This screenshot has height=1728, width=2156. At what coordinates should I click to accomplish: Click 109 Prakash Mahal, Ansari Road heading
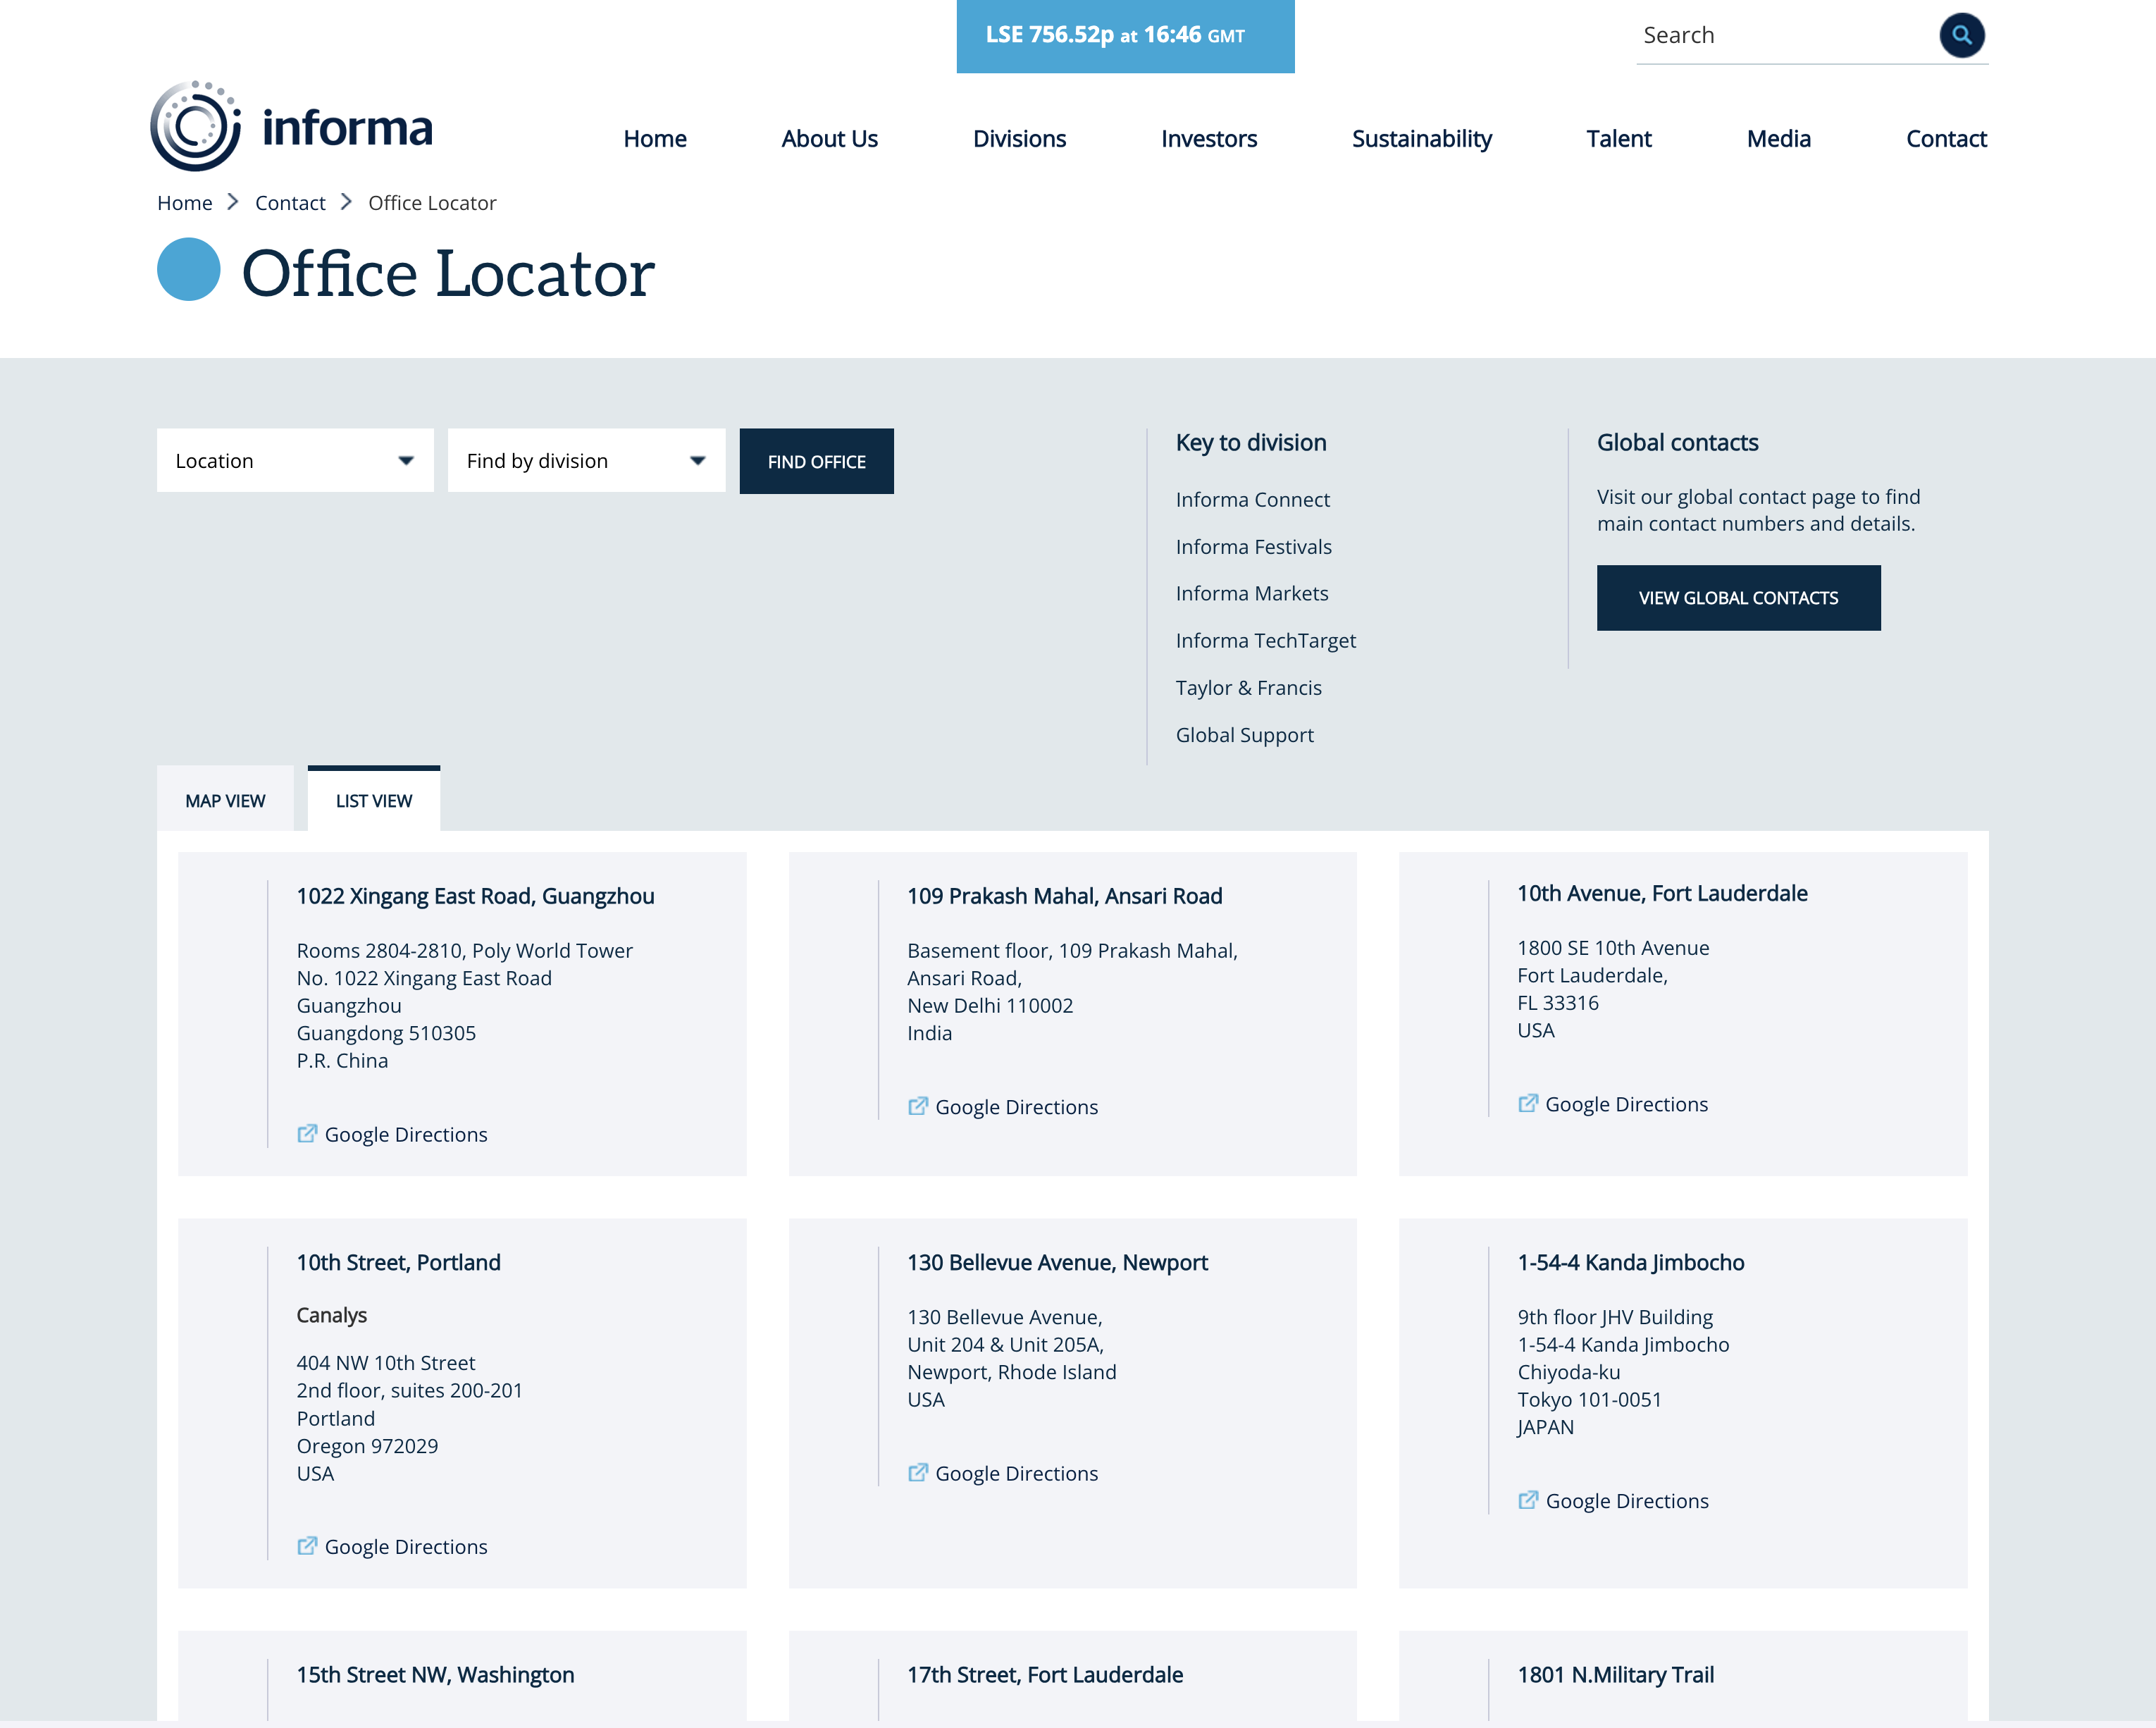coord(1064,896)
